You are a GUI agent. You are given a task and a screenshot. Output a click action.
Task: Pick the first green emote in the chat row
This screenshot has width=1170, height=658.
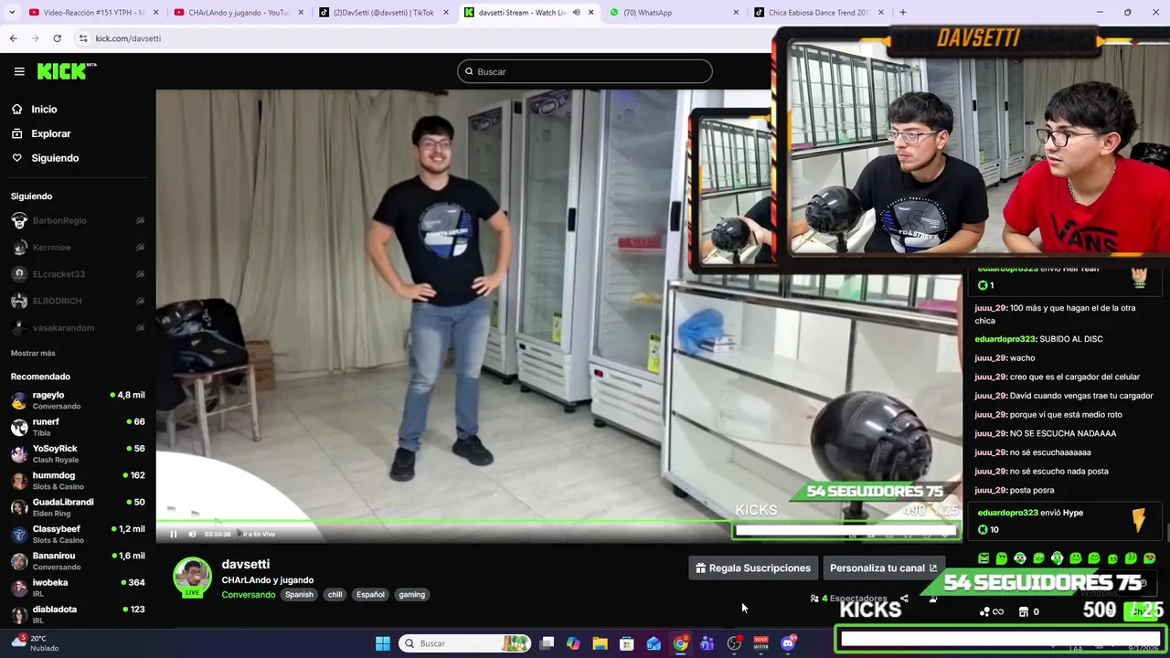coord(984,557)
